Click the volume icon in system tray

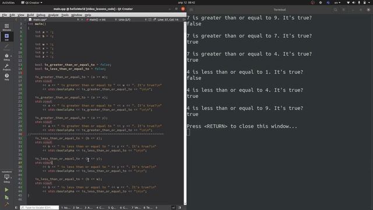[x=354, y=2]
